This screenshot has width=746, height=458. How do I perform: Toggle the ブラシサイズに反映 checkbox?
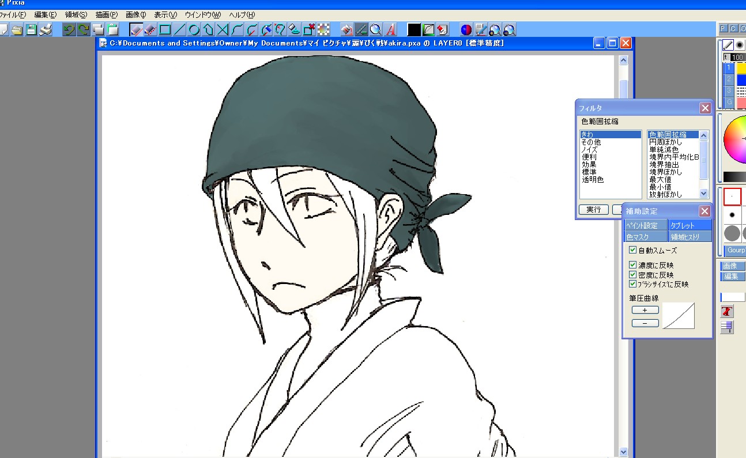633,284
